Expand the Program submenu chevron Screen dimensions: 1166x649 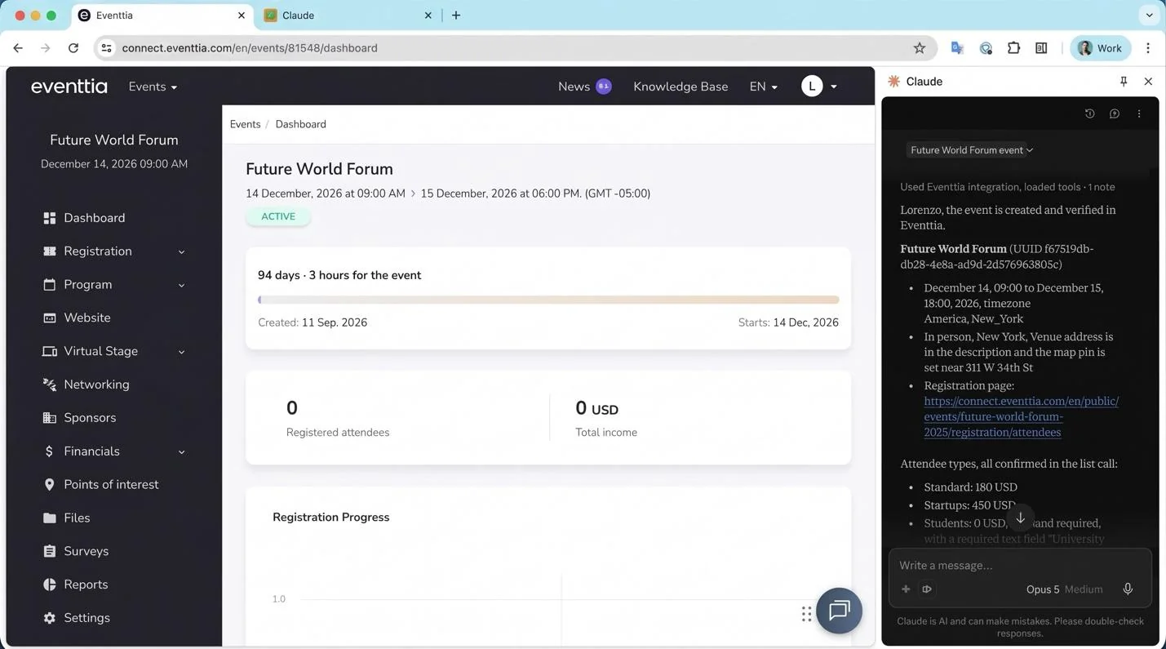[181, 286]
